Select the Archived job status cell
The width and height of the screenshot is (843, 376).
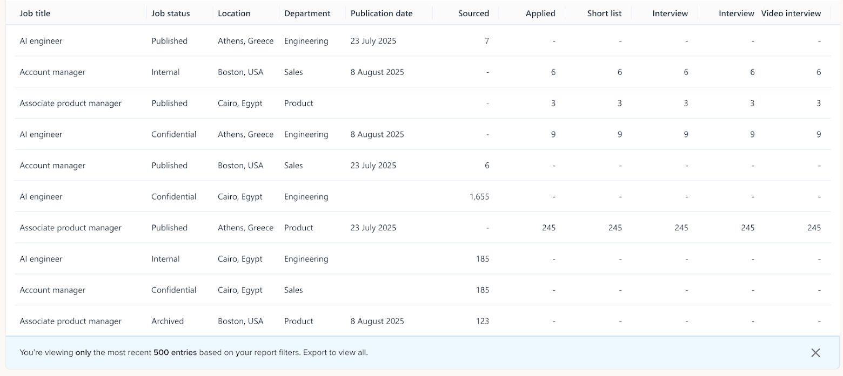click(x=168, y=322)
